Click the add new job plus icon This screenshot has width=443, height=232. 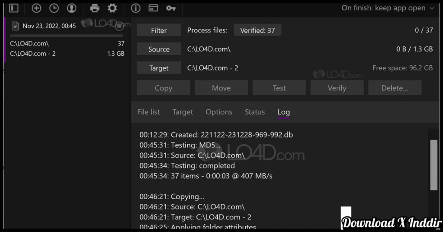click(37, 8)
